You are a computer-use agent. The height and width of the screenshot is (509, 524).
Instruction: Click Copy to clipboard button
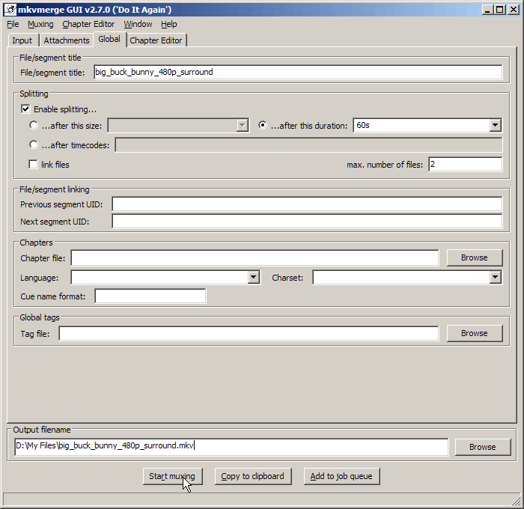pyautogui.click(x=253, y=476)
